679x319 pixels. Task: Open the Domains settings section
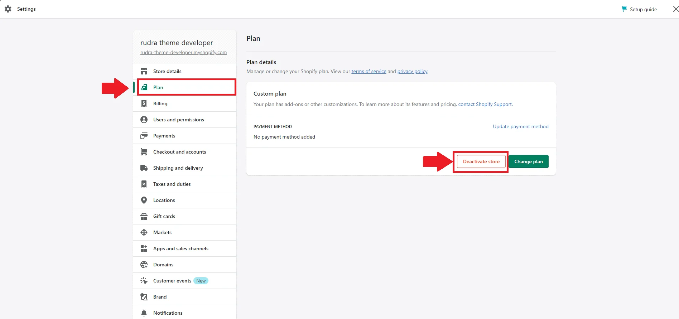[x=185, y=265]
